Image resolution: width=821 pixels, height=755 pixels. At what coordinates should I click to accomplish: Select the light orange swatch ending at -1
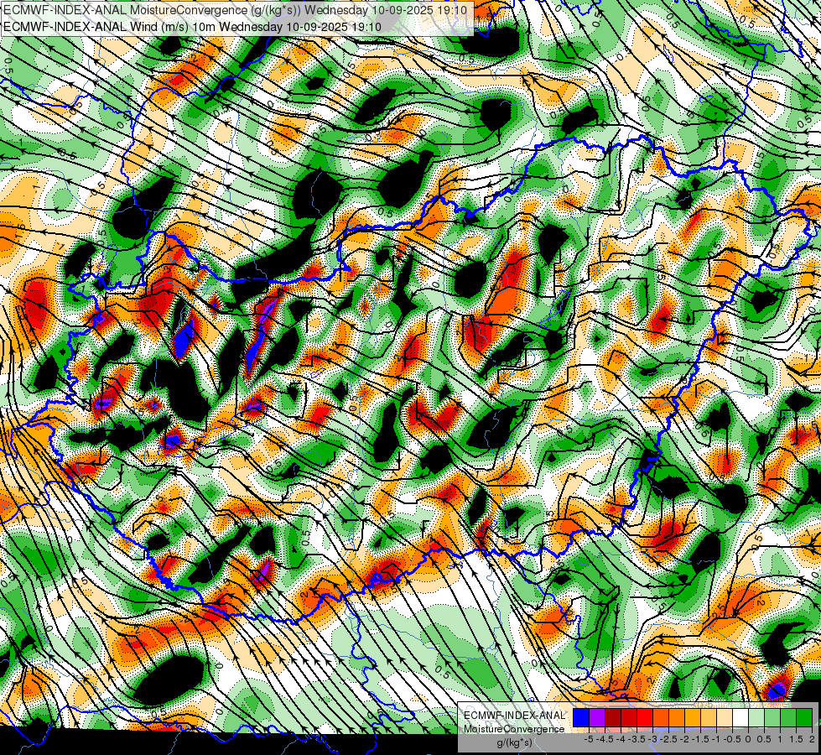709,718
